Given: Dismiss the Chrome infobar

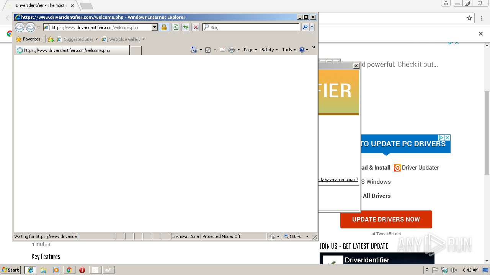Looking at the screenshot, I should click(x=481, y=34).
